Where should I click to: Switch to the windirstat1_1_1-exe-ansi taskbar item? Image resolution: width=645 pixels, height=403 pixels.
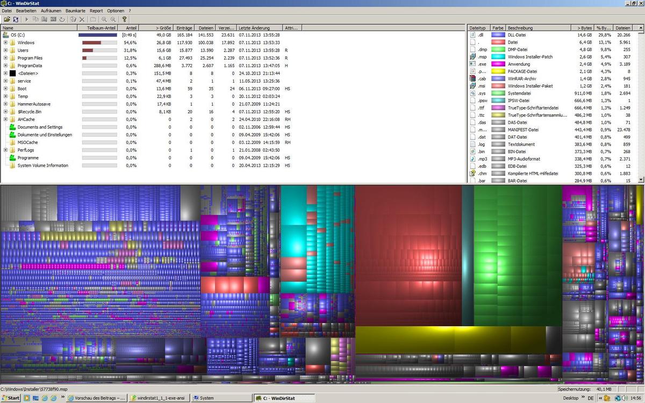(159, 398)
